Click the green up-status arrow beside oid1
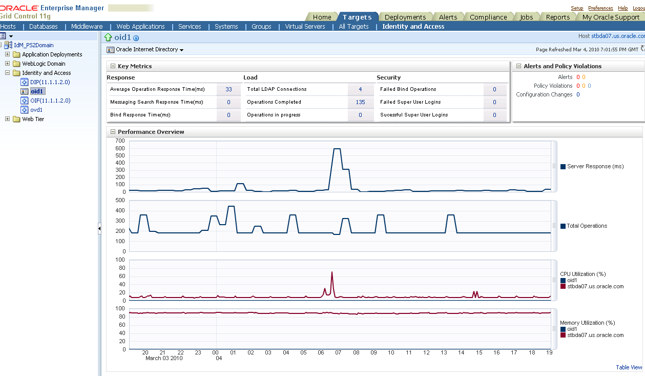 pos(108,37)
